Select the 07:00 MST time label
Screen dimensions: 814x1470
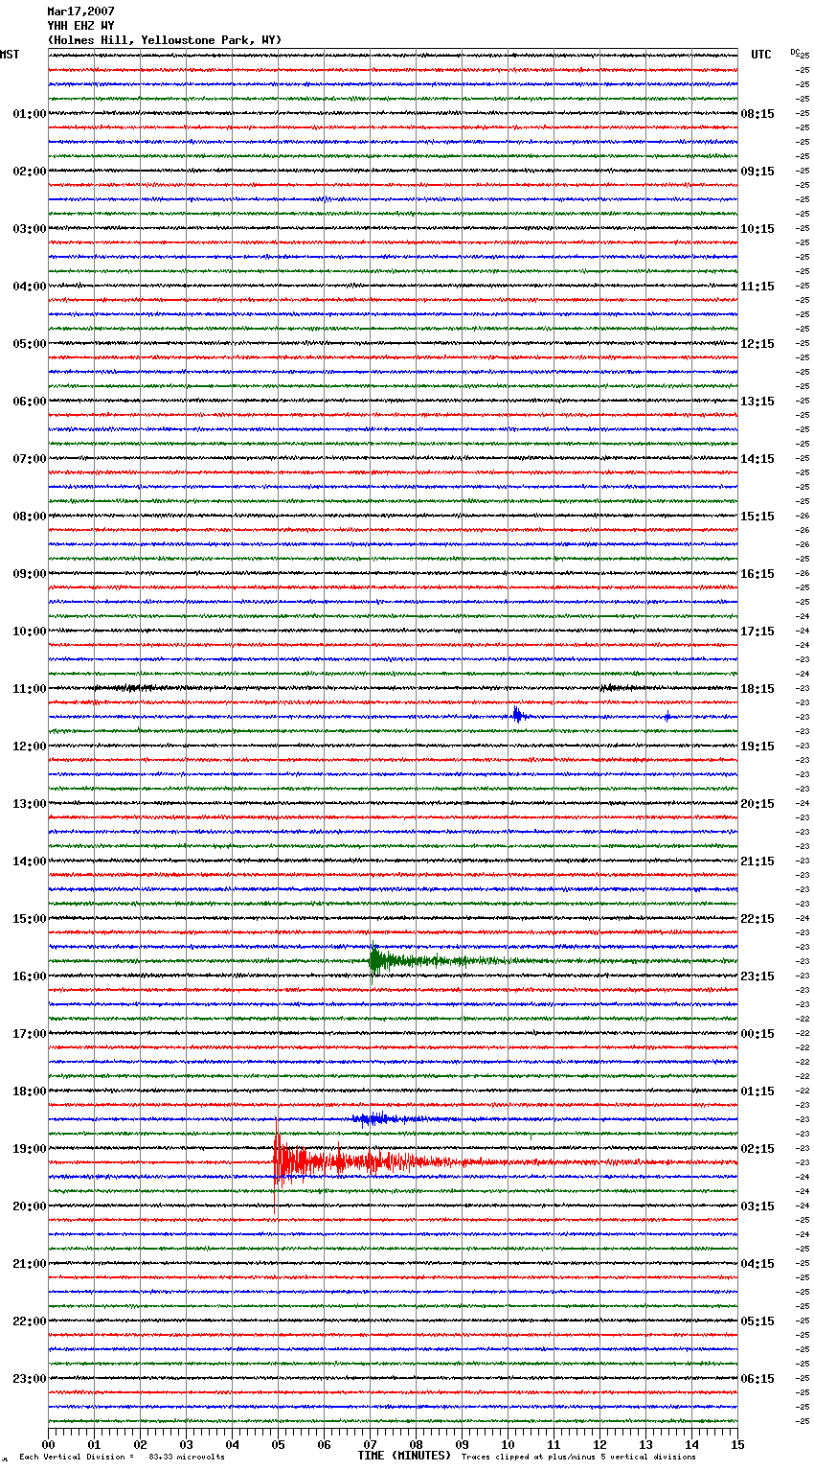(29, 459)
